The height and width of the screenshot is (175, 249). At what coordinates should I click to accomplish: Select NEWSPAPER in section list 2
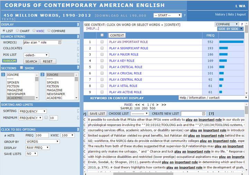[60, 94]
